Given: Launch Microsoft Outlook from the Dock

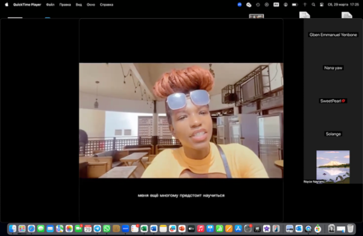Looking at the screenshot, I should [x=299, y=229].
